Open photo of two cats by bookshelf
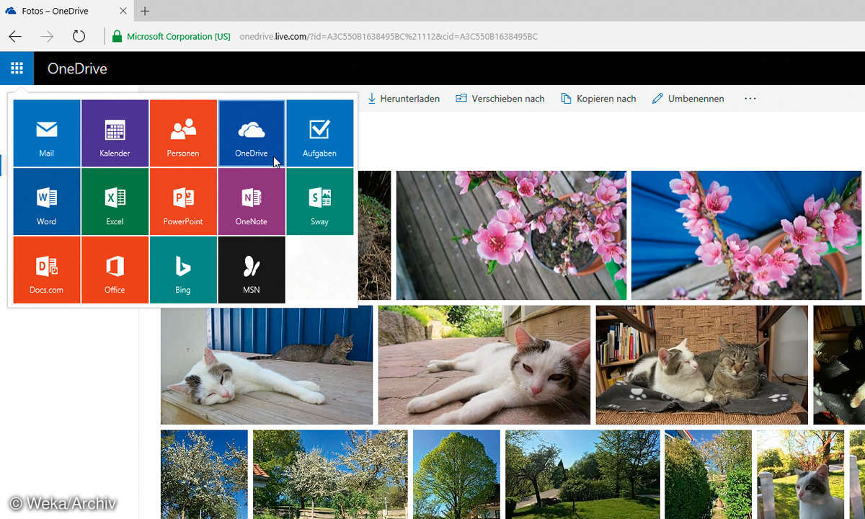 coord(702,365)
